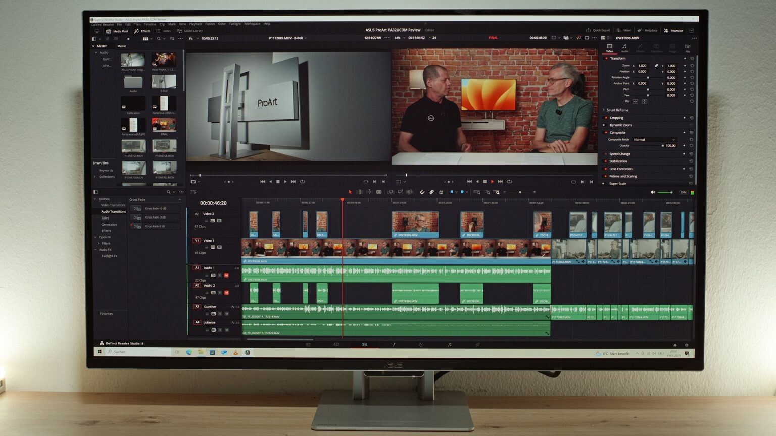Mute the Gunther audio track

[x=226, y=313]
